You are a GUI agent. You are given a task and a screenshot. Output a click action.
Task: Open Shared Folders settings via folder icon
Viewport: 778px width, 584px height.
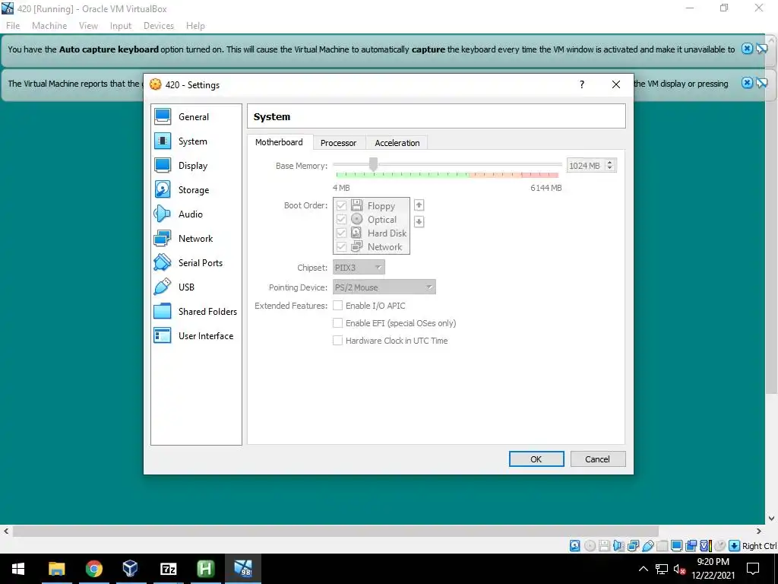tap(163, 311)
